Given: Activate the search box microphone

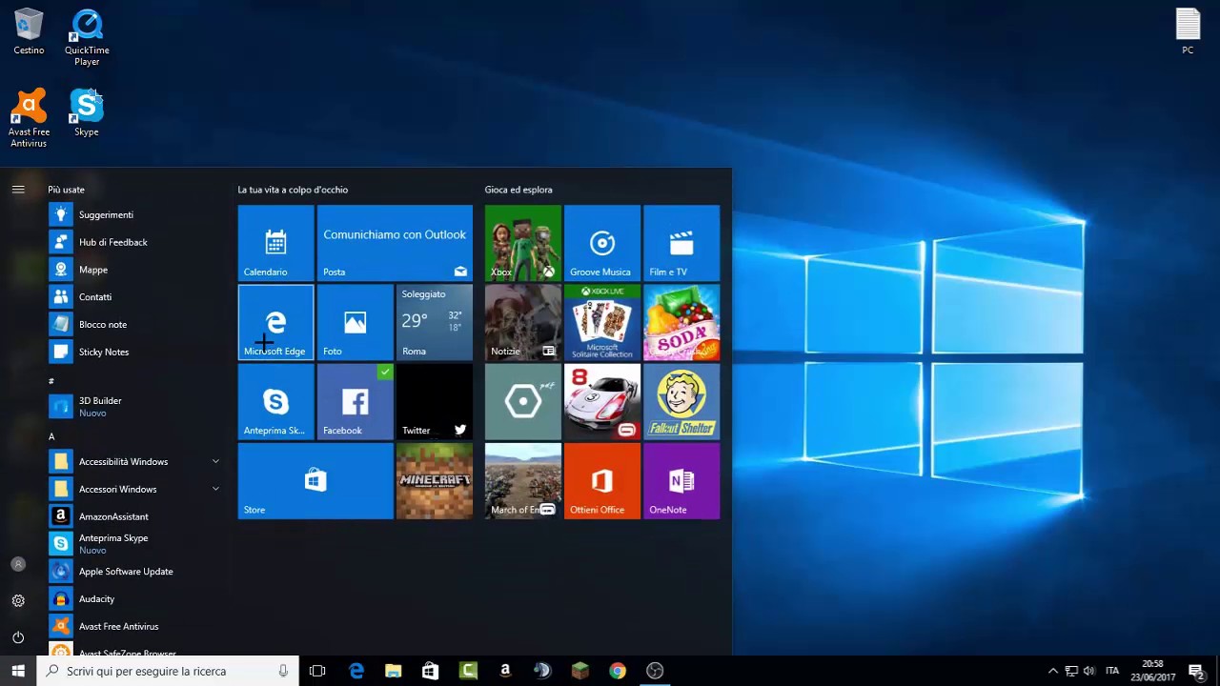Looking at the screenshot, I should pos(283,671).
